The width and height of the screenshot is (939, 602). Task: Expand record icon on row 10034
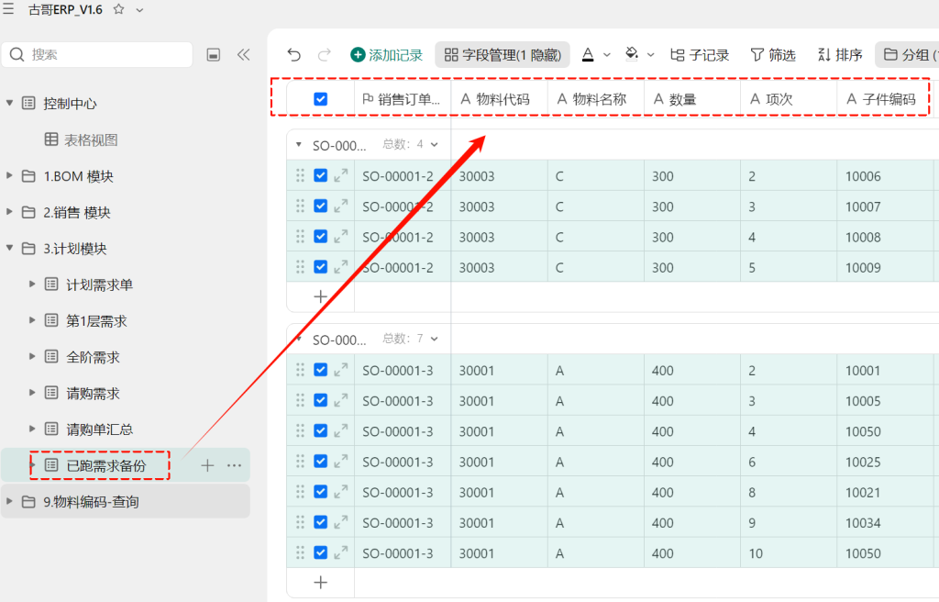341,523
